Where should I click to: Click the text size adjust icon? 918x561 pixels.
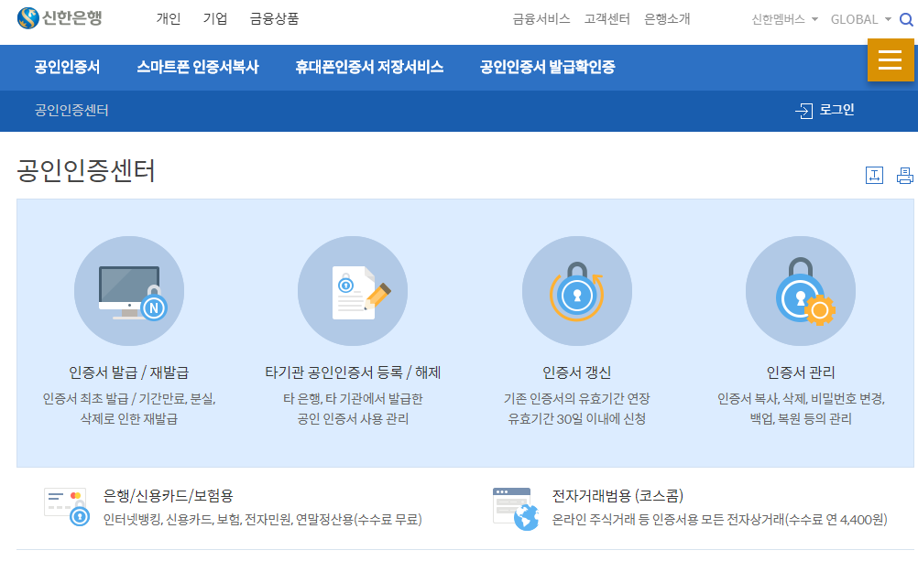(874, 175)
